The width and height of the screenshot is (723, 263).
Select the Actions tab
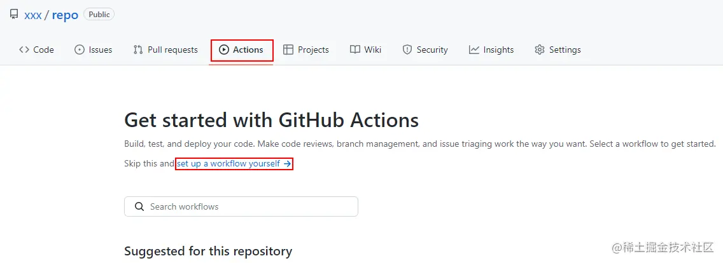[241, 50]
